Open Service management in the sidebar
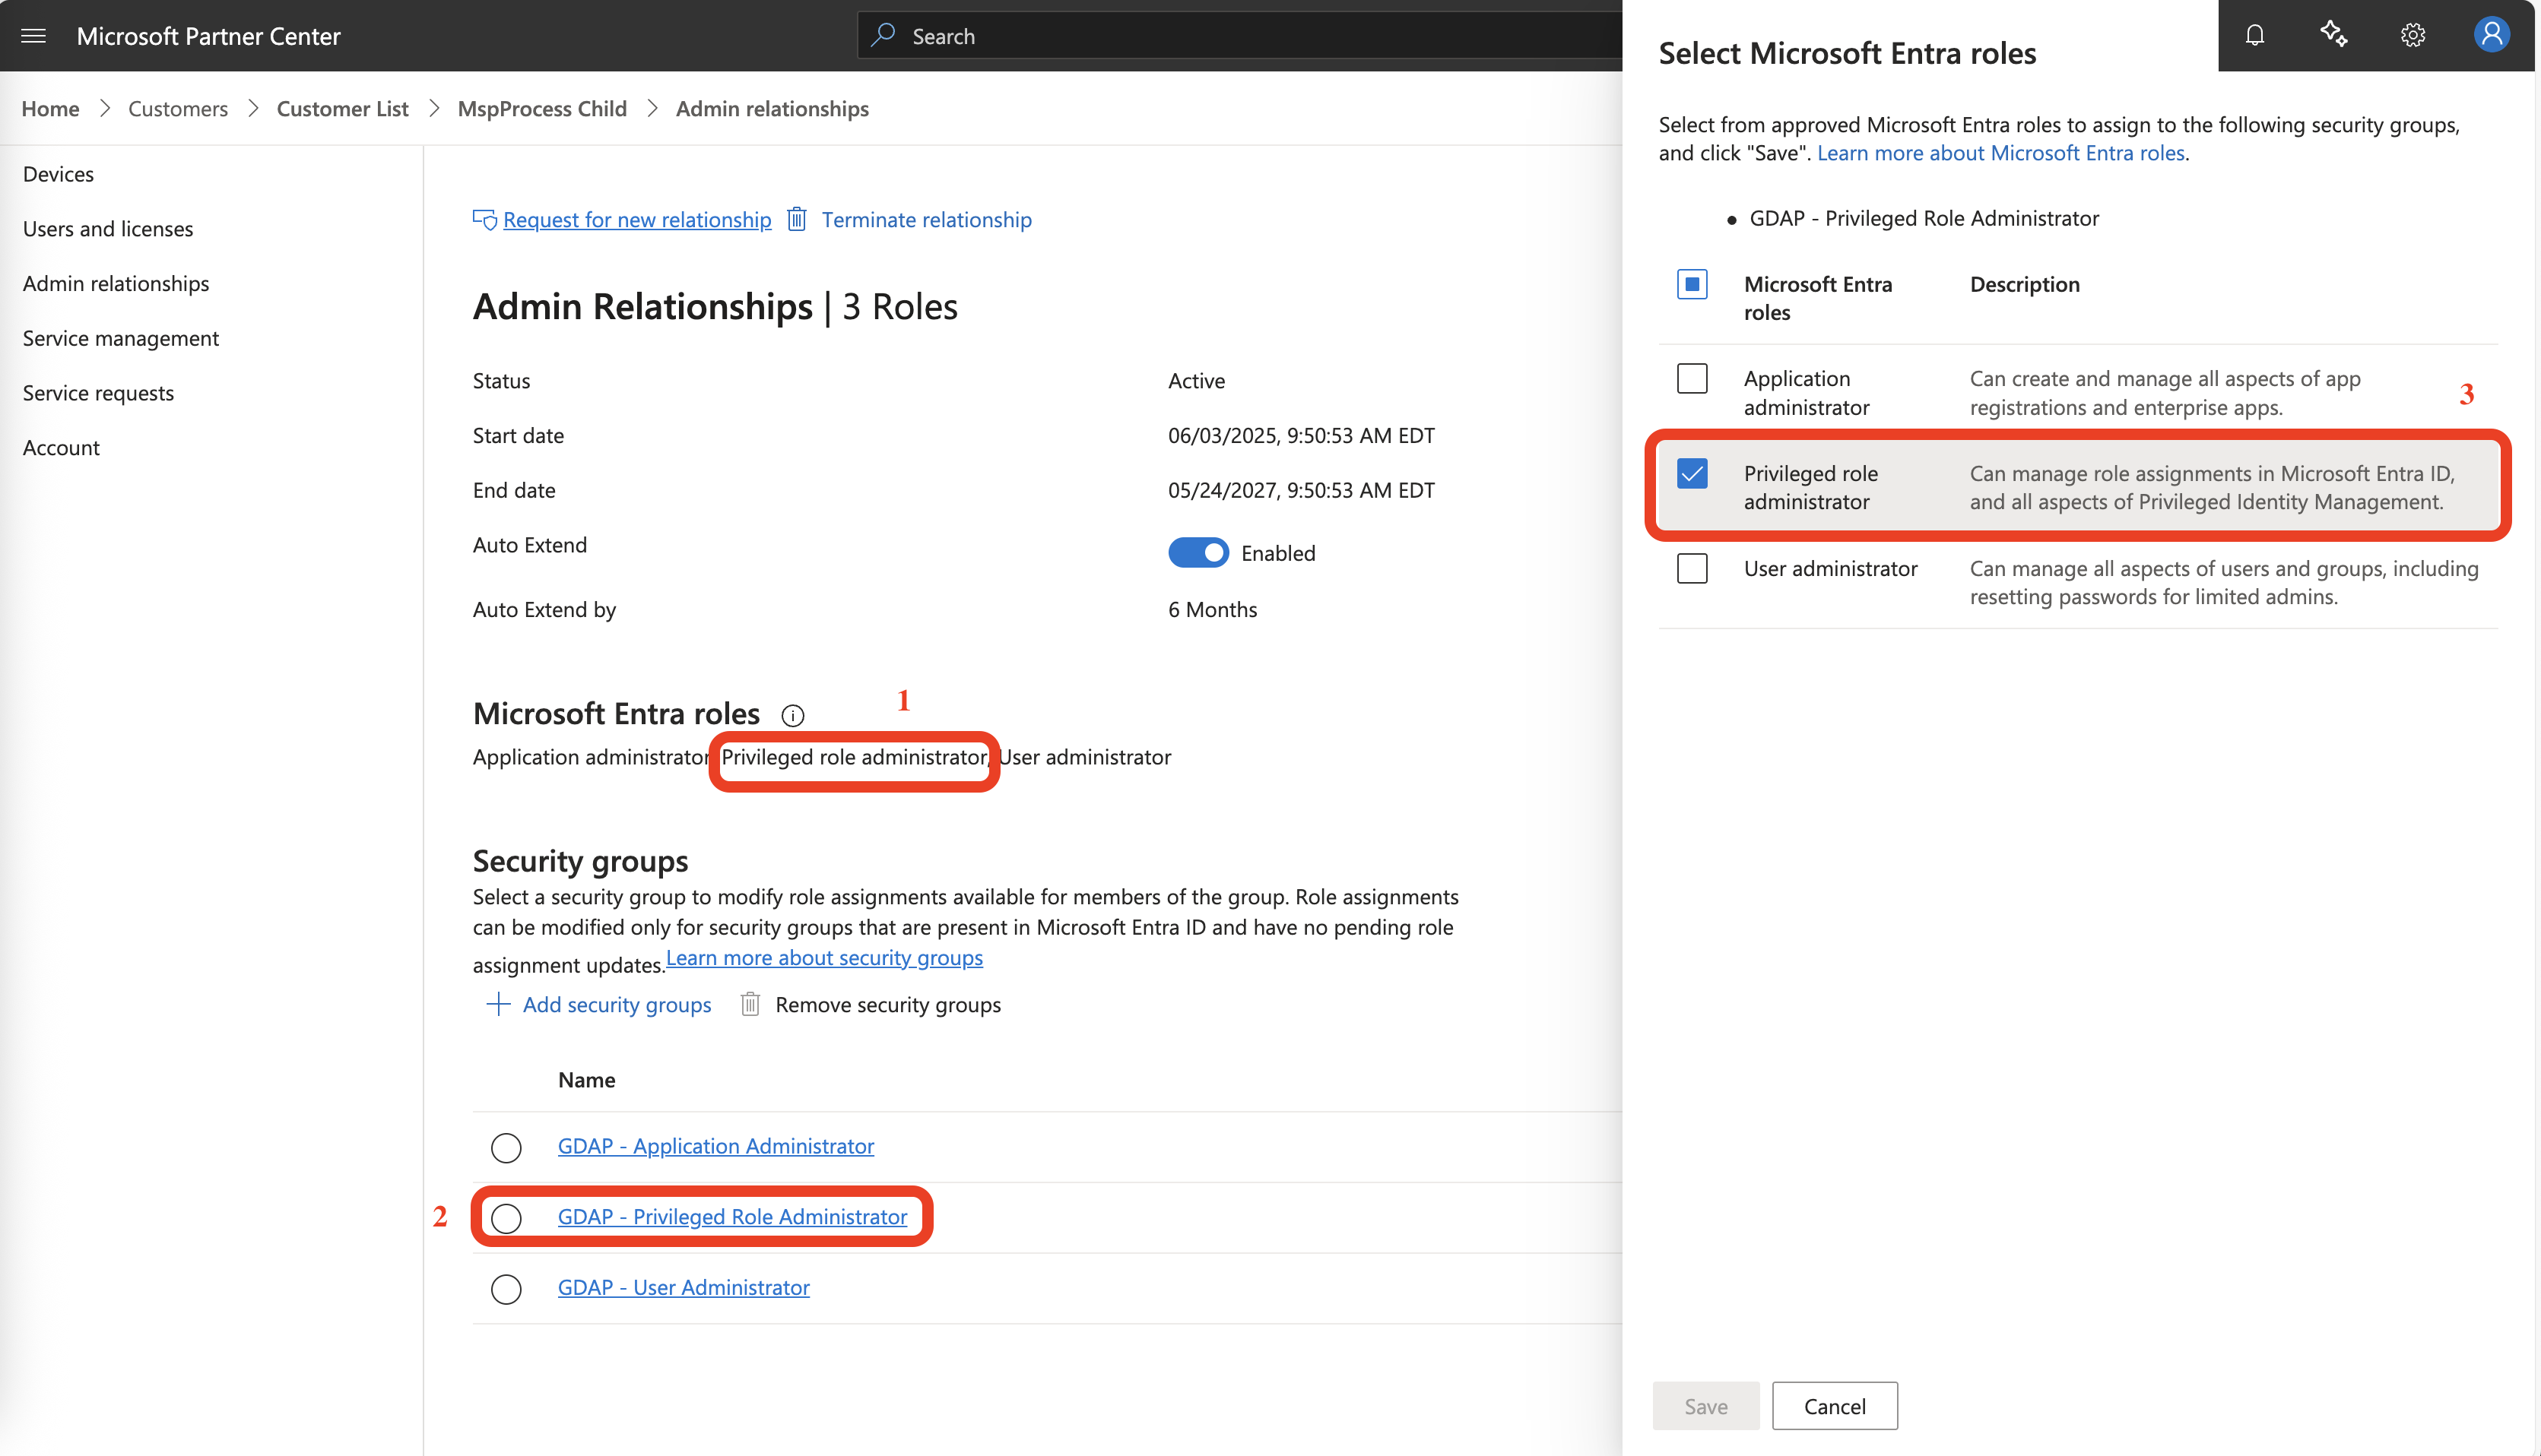The image size is (2541, 1456). pos(120,338)
